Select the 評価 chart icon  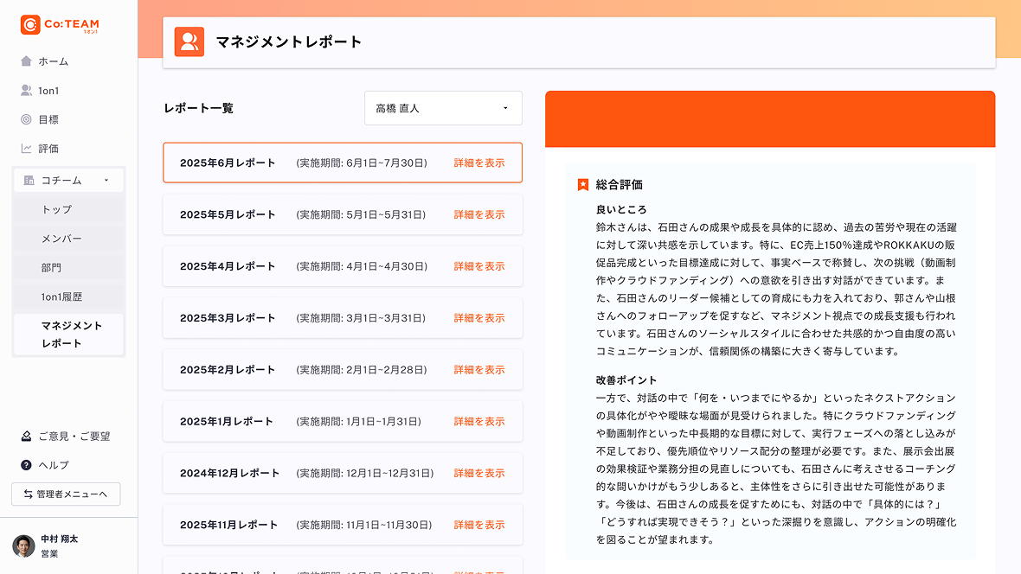click(26, 148)
